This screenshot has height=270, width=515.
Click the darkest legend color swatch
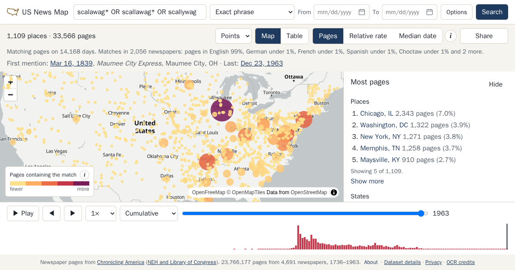click(81, 183)
